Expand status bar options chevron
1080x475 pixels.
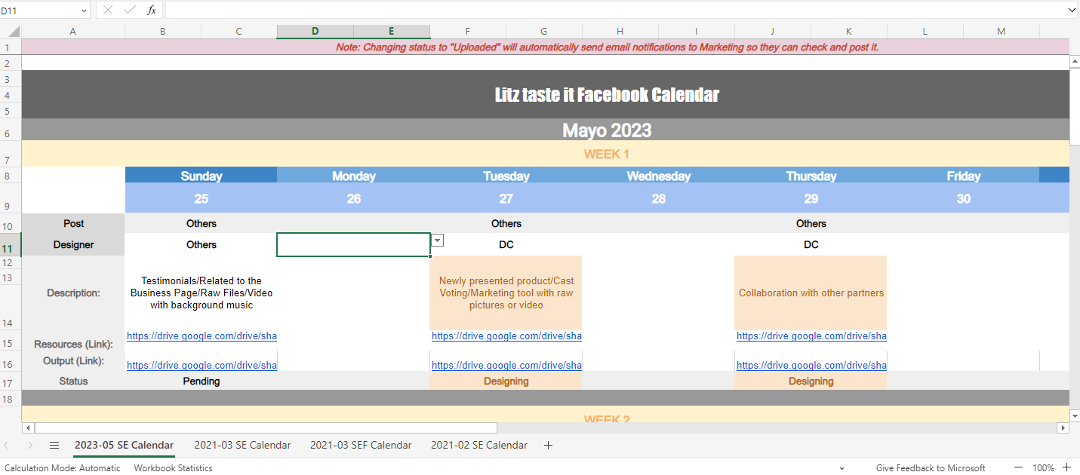tap(842, 468)
